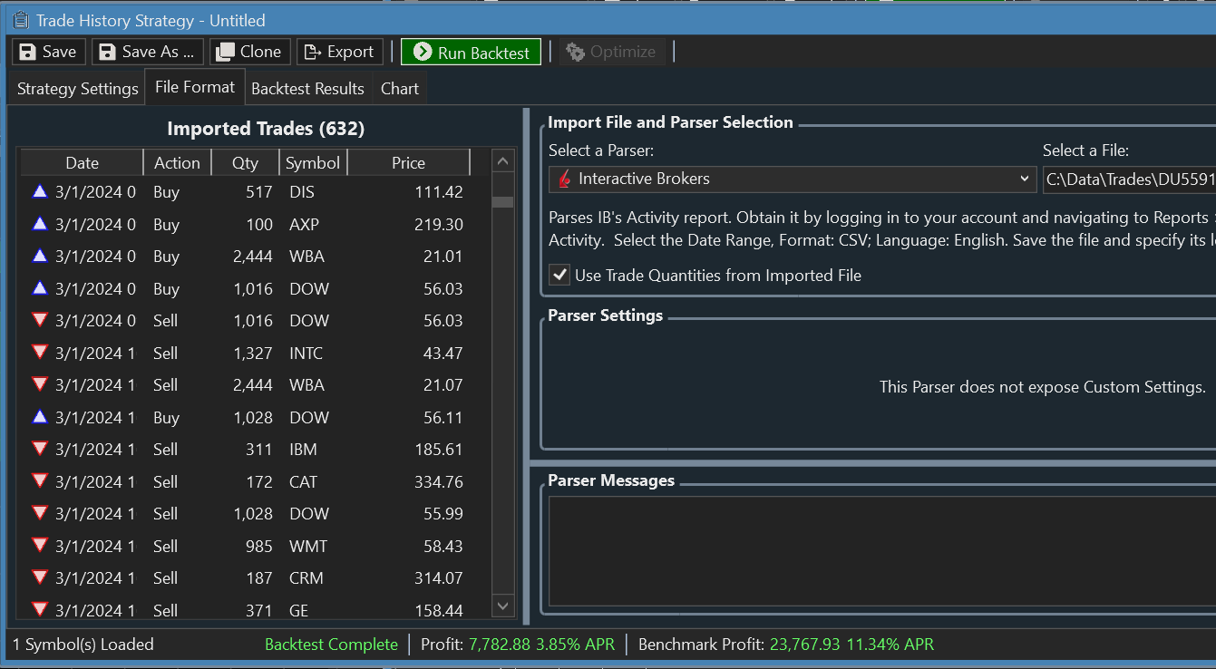
Task: Click the 1 Symbol(s) Loaded status text
Action: point(83,645)
